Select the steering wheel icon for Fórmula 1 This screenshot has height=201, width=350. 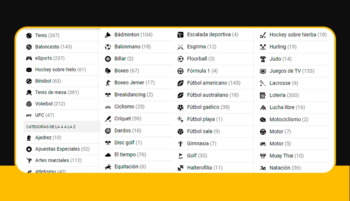click(180, 71)
